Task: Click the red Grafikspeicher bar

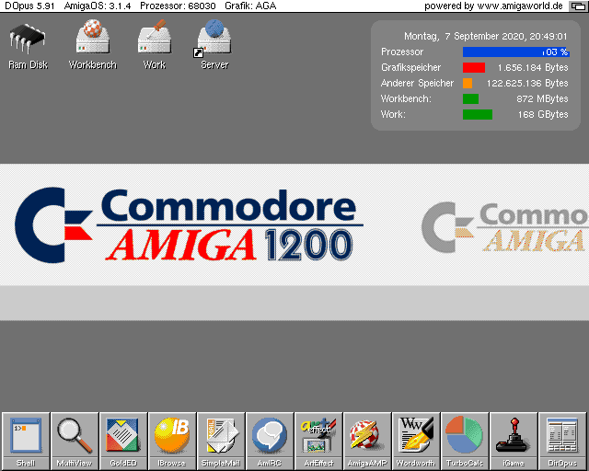Action: [474, 67]
